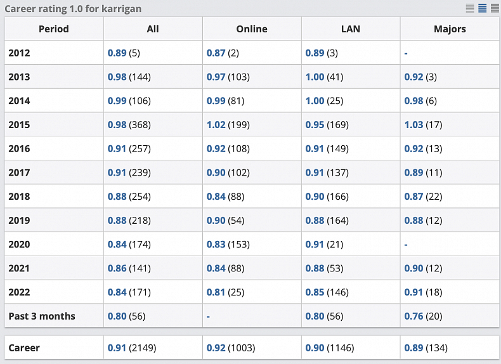Open 2015 All rating 0.98

tap(117, 125)
